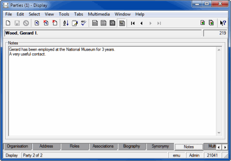The image size is (231, 161).
Task: Switch to the Synonymy tab
Action: pyautogui.click(x=160, y=146)
